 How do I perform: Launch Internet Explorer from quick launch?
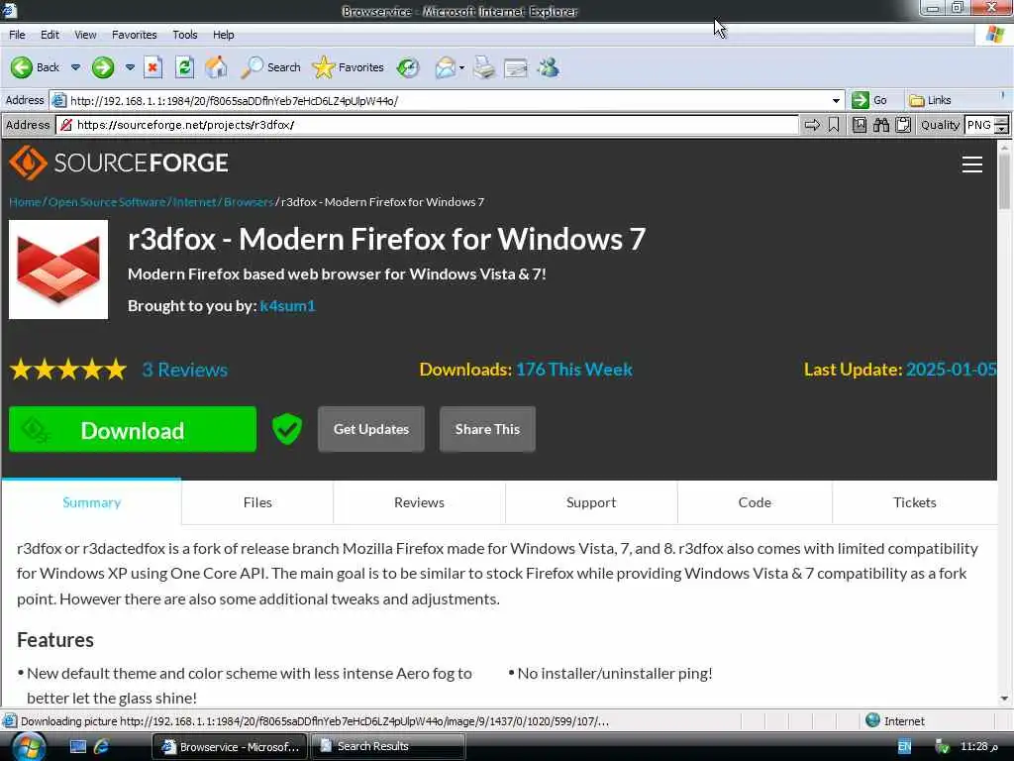(x=102, y=747)
